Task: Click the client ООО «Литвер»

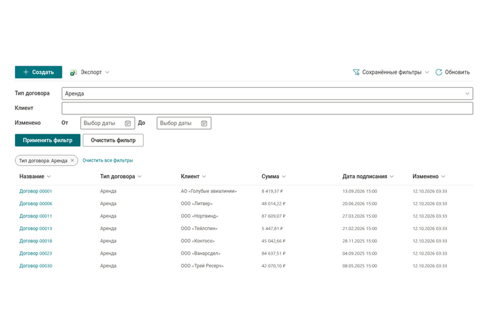Action: click(197, 204)
